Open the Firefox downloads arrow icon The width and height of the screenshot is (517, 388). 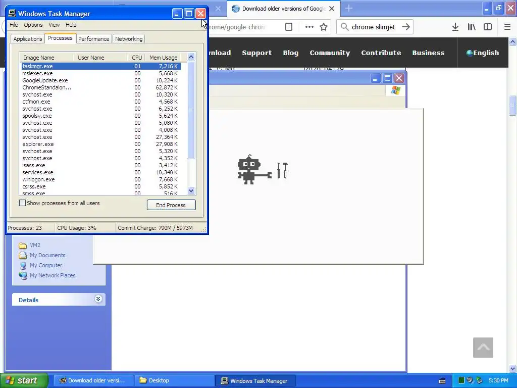click(x=455, y=27)
